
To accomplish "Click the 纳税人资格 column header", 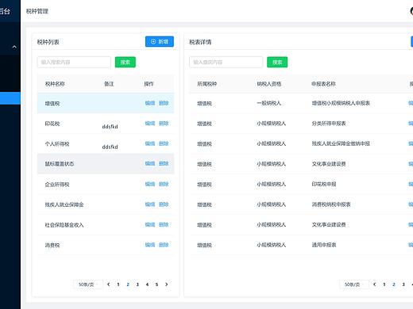I will click(x=268, y=84).
